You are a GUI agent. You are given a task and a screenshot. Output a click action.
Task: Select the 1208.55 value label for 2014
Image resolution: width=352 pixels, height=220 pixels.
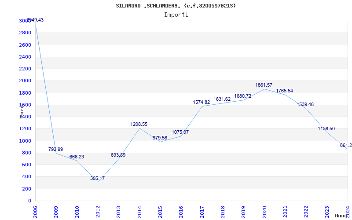point(139,125)
